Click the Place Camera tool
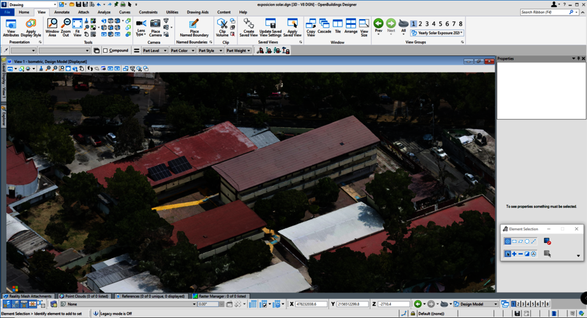587x318 pixels. click(x=155, y=28)
